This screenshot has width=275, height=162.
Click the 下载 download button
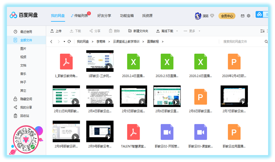[x=75, y=31]
